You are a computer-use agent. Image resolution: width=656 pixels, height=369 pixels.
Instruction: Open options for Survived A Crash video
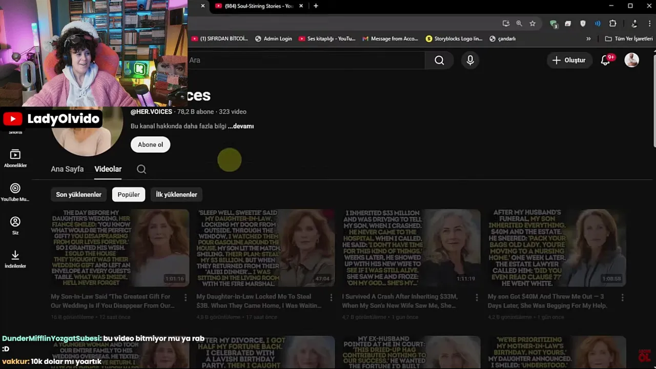coord(477,297)
